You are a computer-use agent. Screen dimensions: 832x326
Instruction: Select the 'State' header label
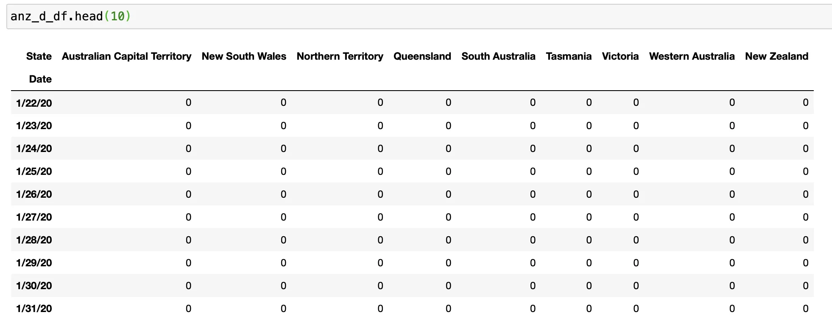pyautogui.click(x=39, y=56)
